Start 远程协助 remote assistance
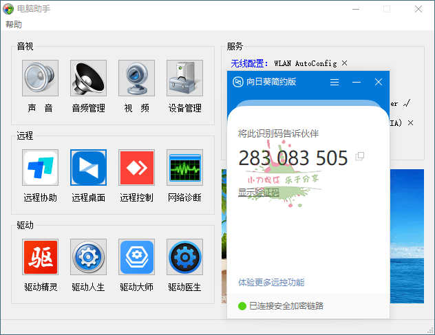This screenshot has width=435, height=335. (x=40, y=167)
